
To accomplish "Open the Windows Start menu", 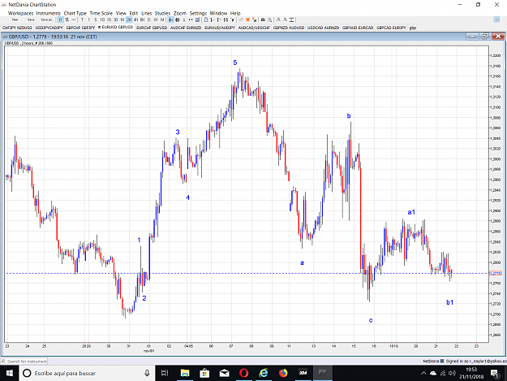I will click(x=10, y=373).
